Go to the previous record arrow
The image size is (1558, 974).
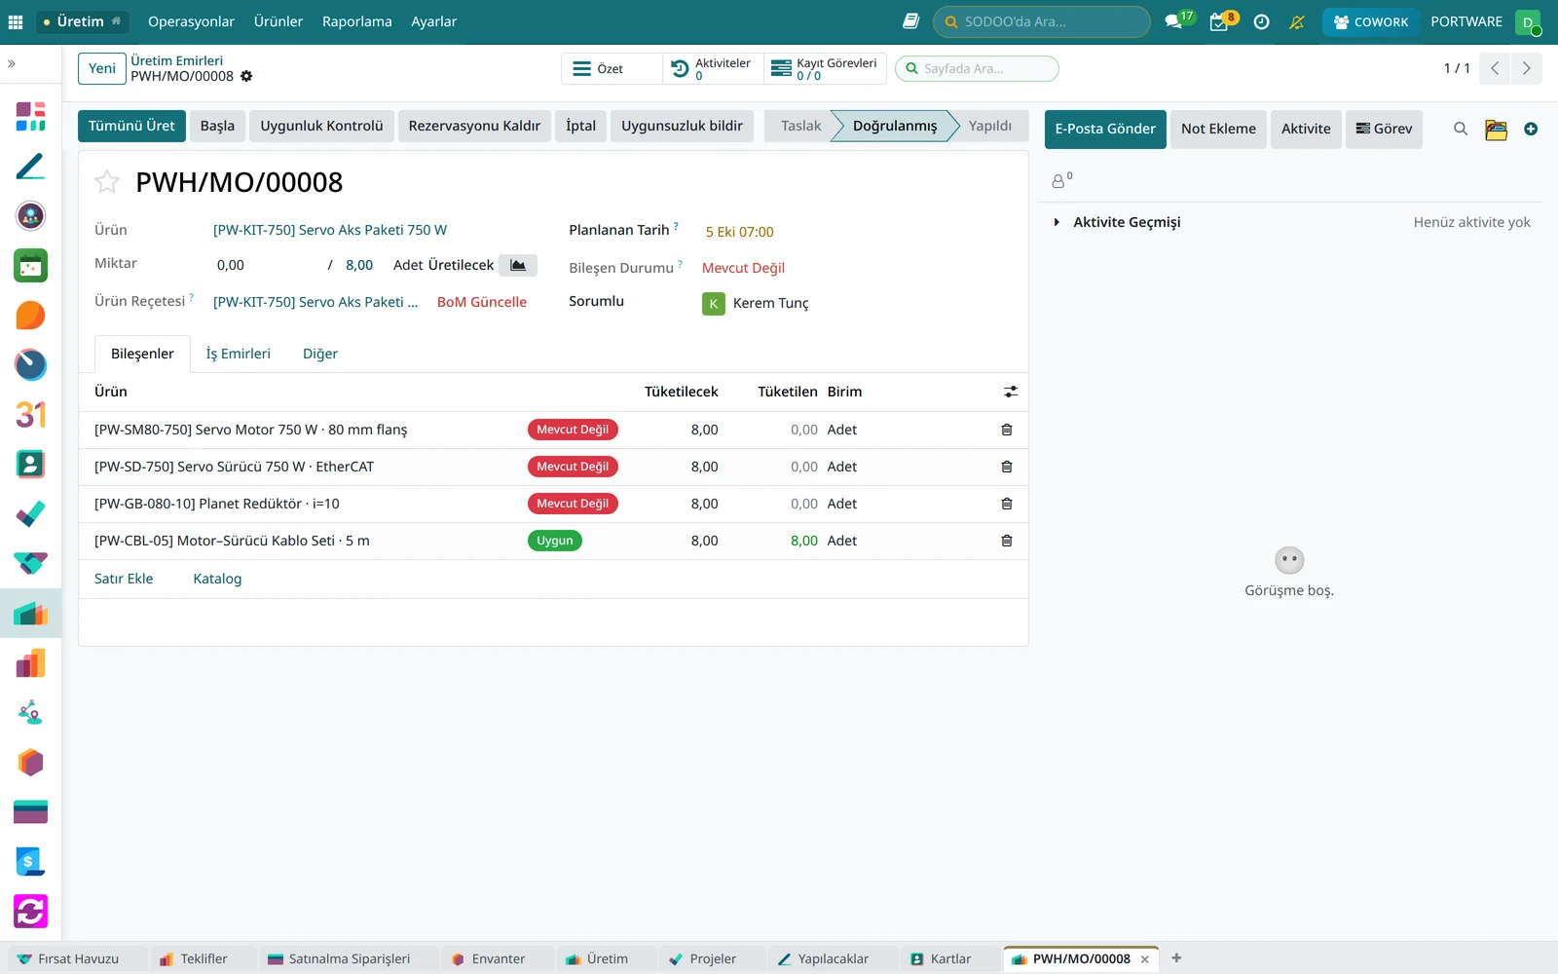tap(1495, 68)
